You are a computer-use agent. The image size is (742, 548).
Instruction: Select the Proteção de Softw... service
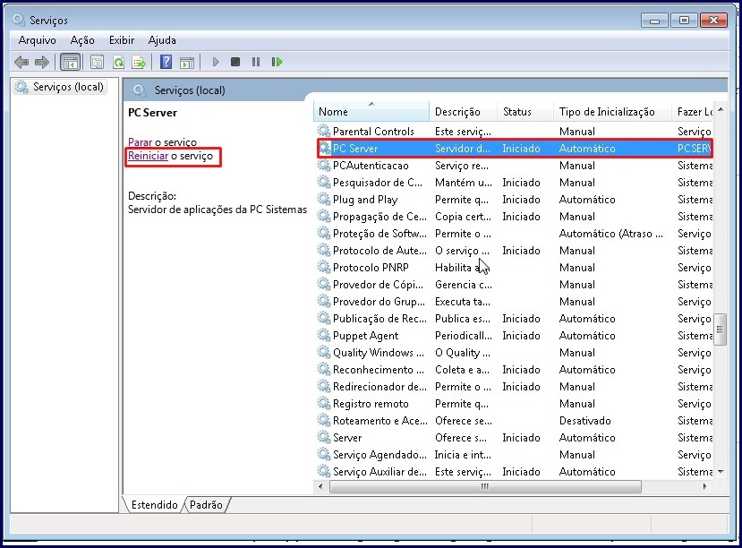[513, 234]
